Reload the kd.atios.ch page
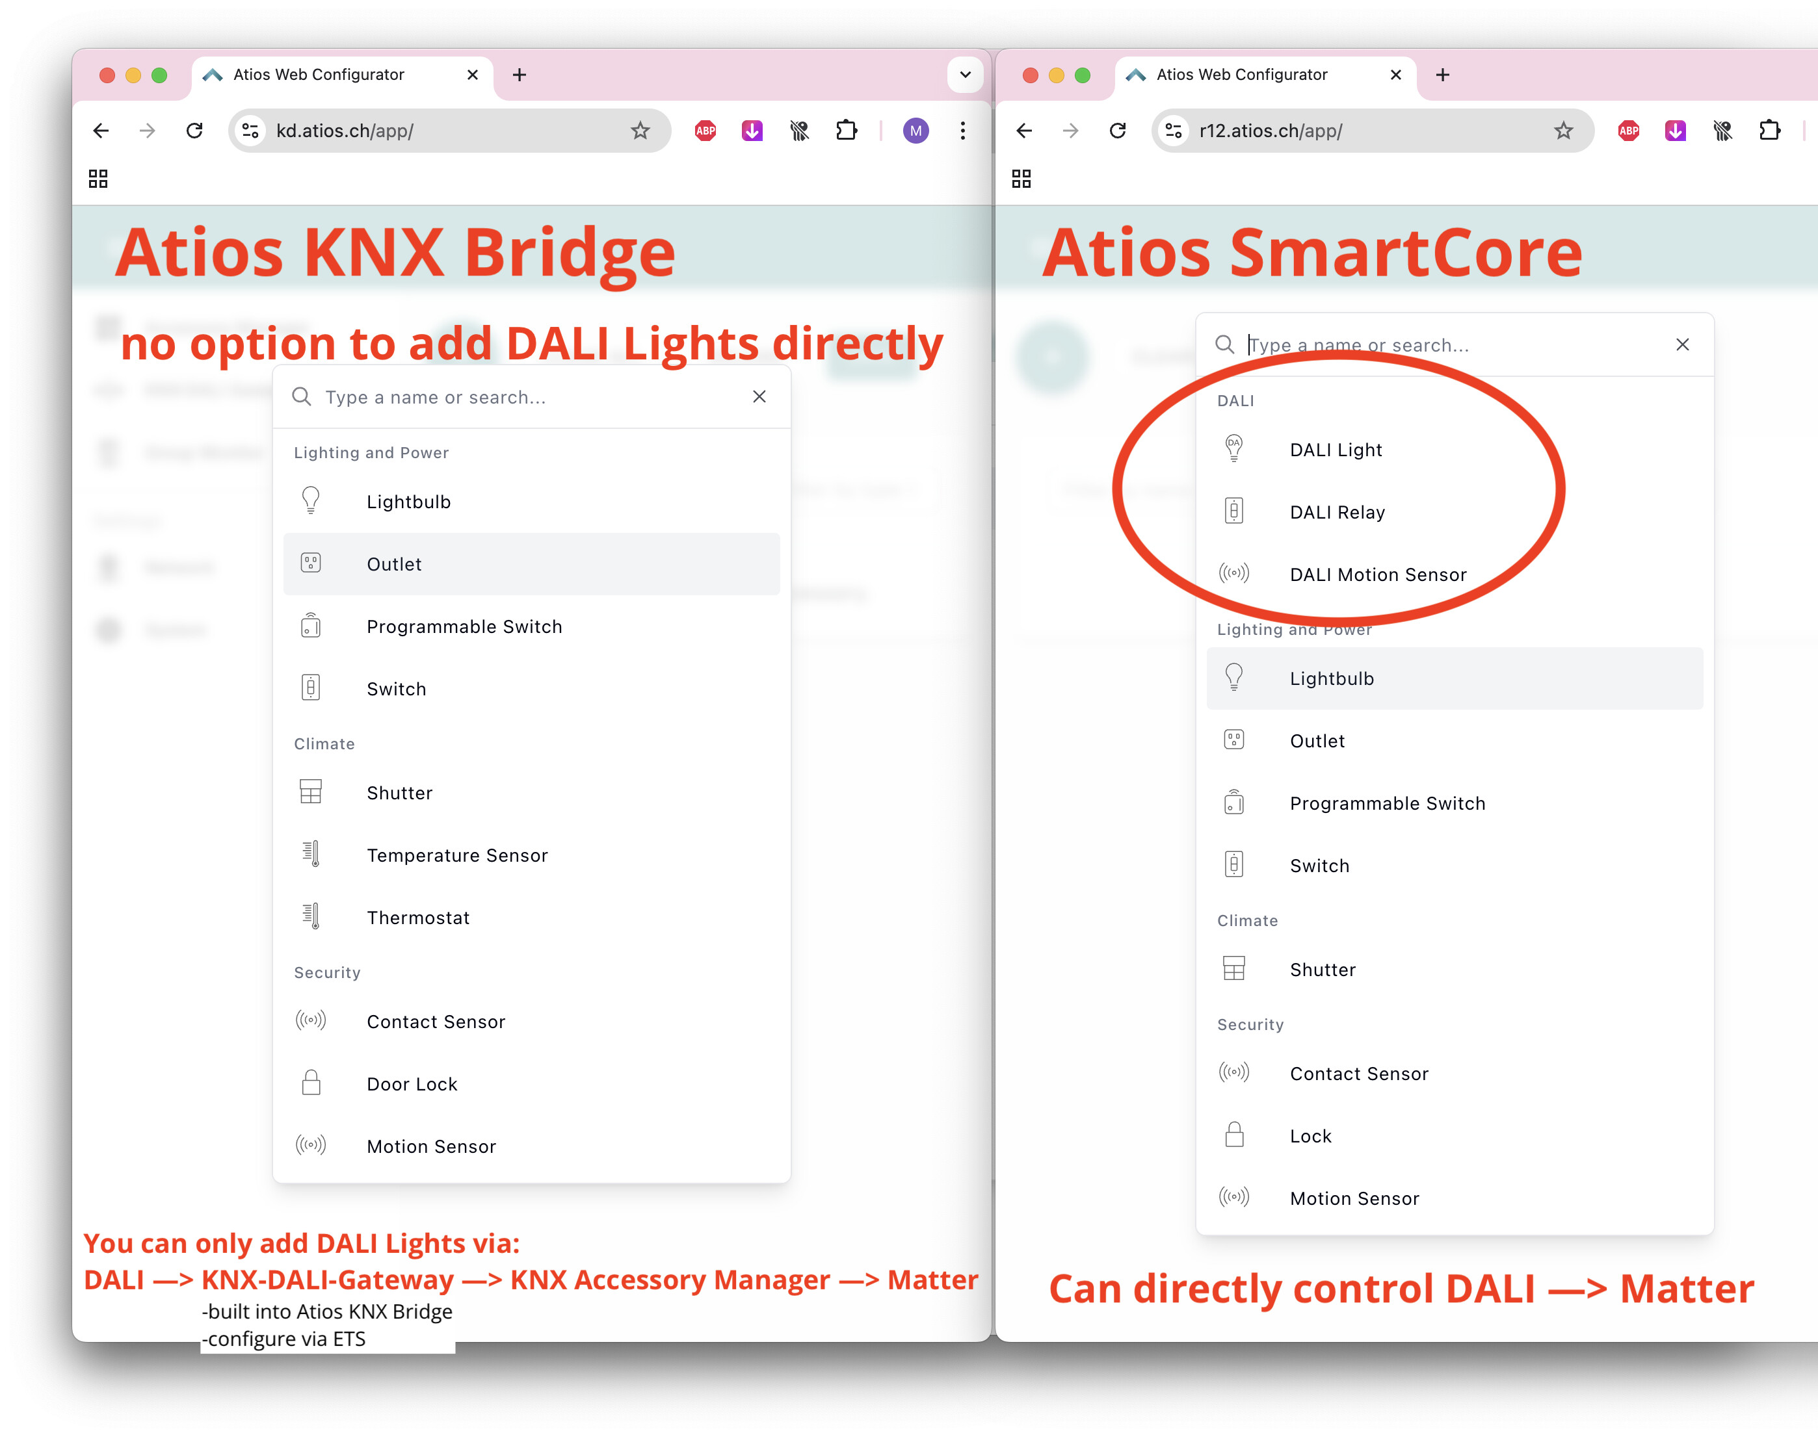Screen dimensions: 1818x1431 point(194,130)
